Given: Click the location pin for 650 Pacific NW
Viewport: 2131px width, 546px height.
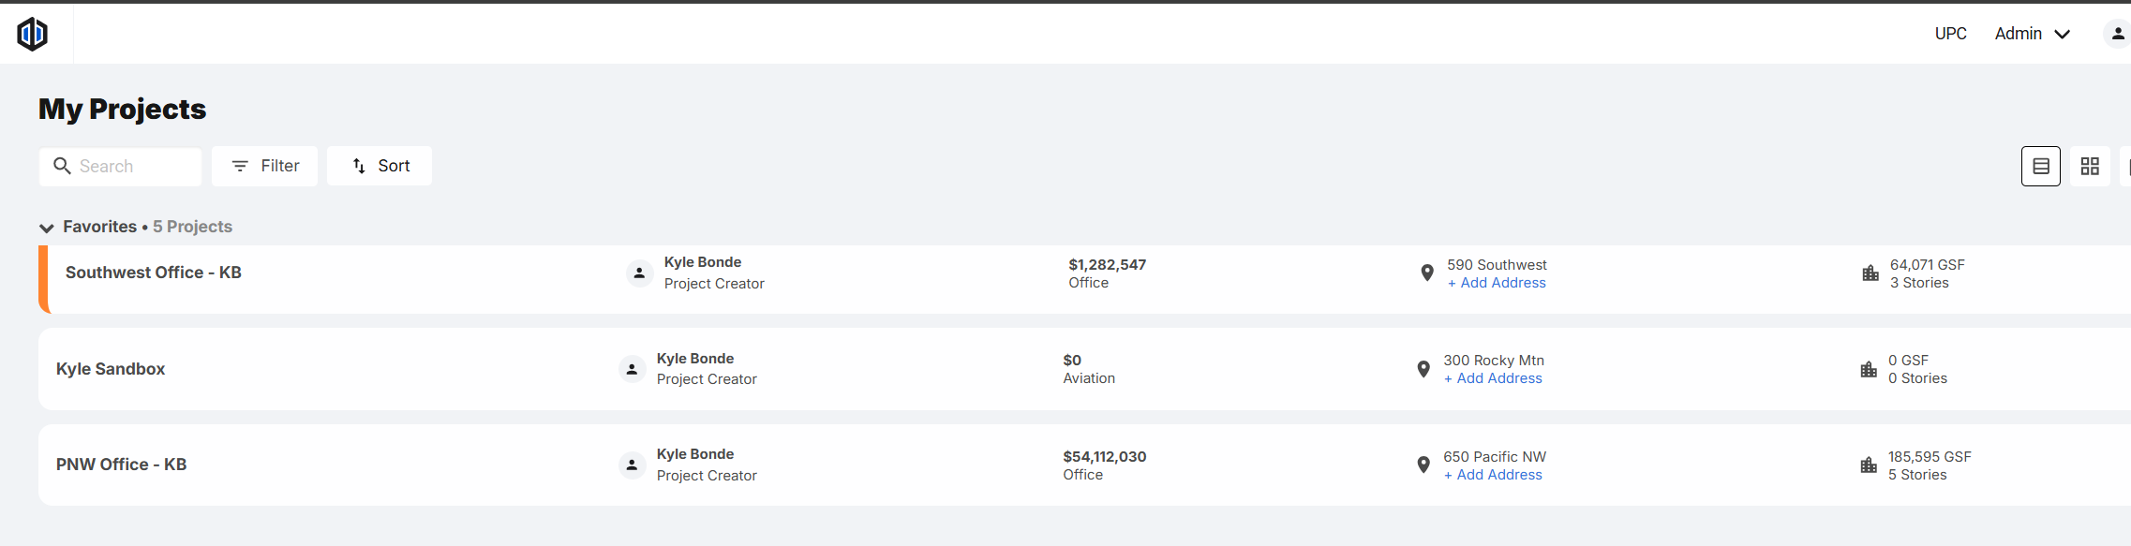Looking at the screenshot, I should 1423,465.
